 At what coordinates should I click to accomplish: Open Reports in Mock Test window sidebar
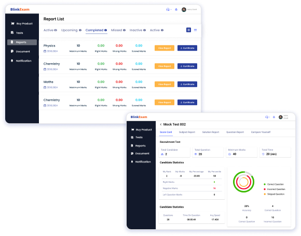point(138,145)
